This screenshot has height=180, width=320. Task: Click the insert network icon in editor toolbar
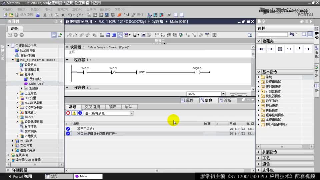(69, 35)
